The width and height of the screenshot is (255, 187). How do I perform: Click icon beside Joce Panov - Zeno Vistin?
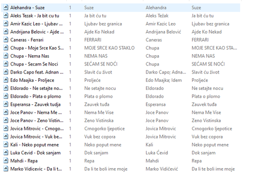6,121
